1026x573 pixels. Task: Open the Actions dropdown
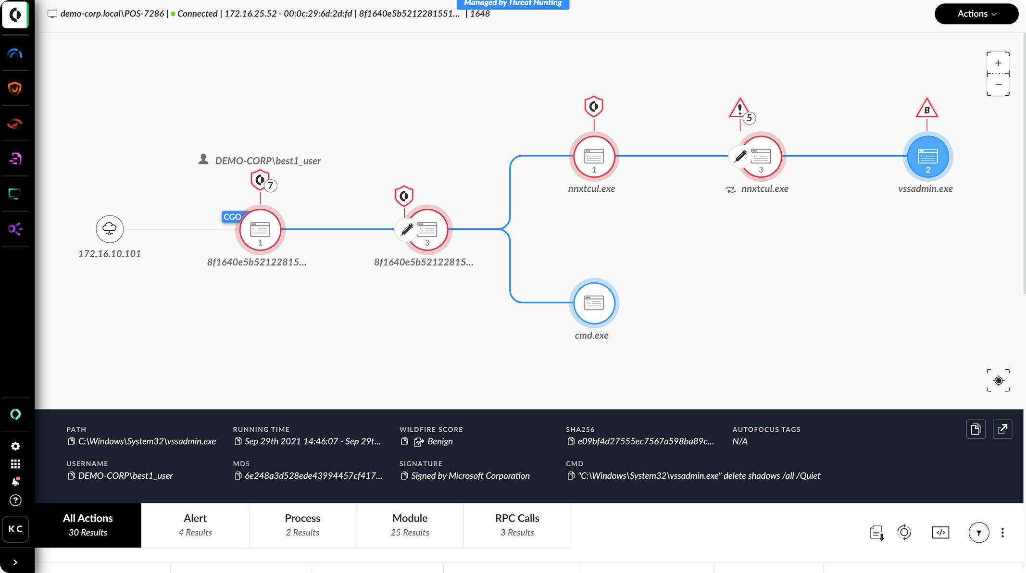click(x=976, y=13)
